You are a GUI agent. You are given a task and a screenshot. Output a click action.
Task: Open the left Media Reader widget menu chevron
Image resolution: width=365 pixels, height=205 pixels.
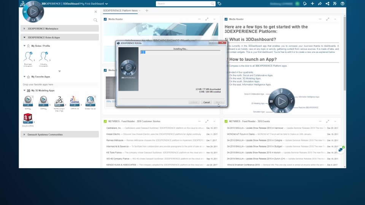[x=214, y=19]
